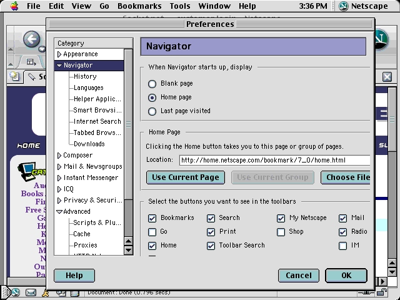
Task: Open the Edit menu
Action: [56, 6]
